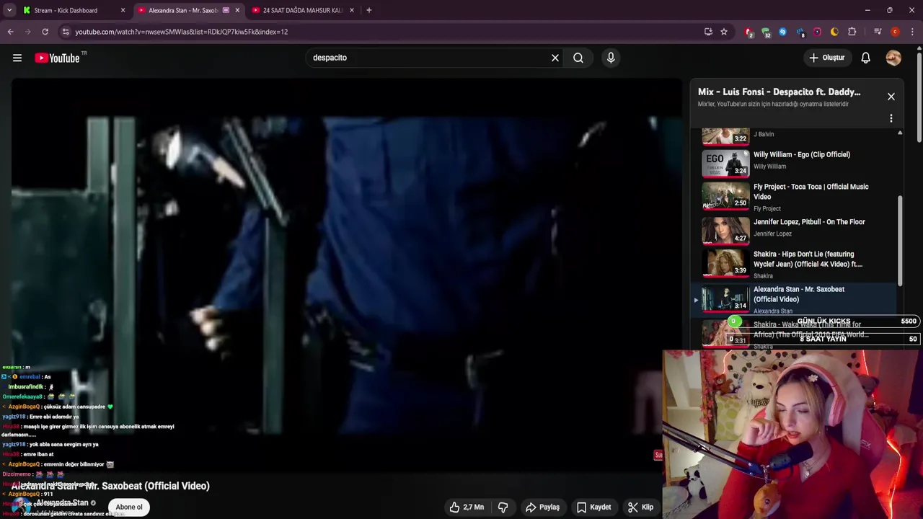This screenshot has width=923, height=519.
Task: Click the magnifier search button
Action: point(578,58)
